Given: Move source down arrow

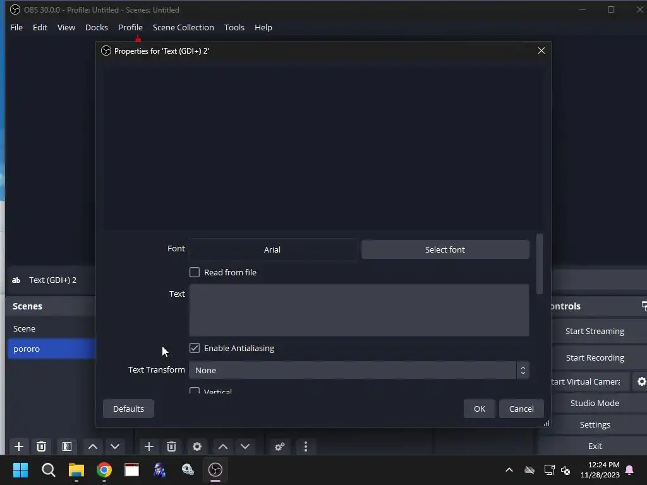Looking at the screenshot, I should pos(245,446).
